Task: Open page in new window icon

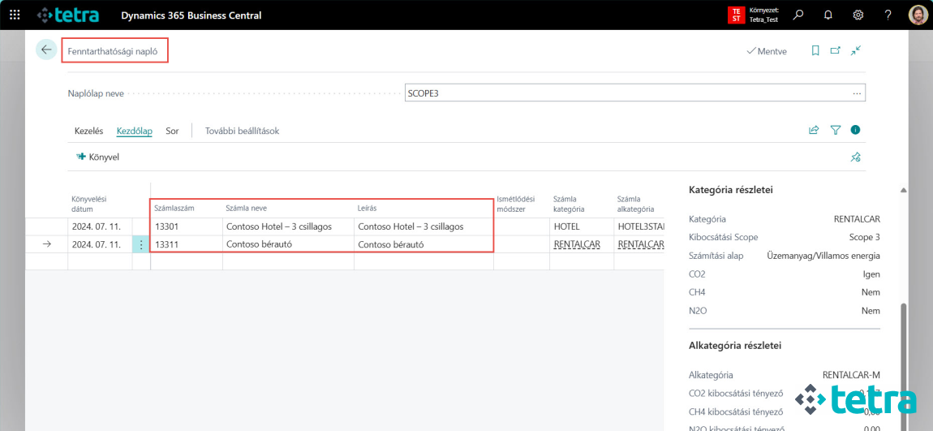Action: click(836, 50)
